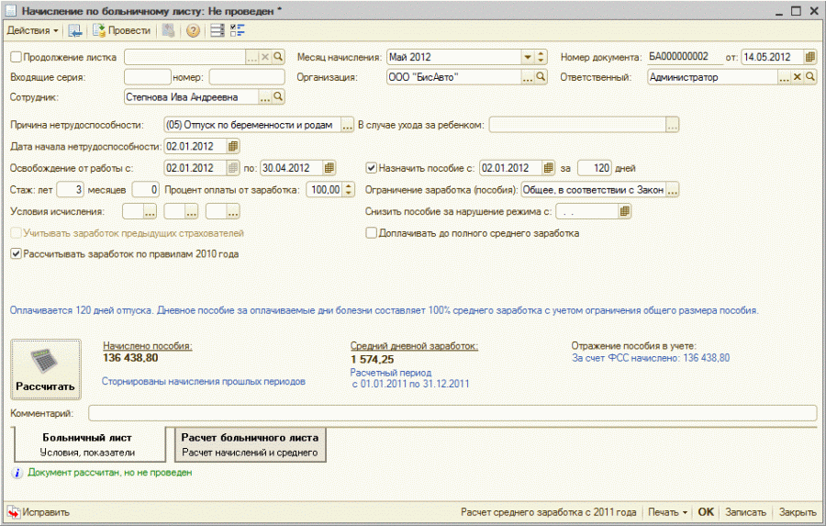This screenshot has height=526, width=826.
Task: Open calendar picker for document date 14.05.2012
Action: 809,56
